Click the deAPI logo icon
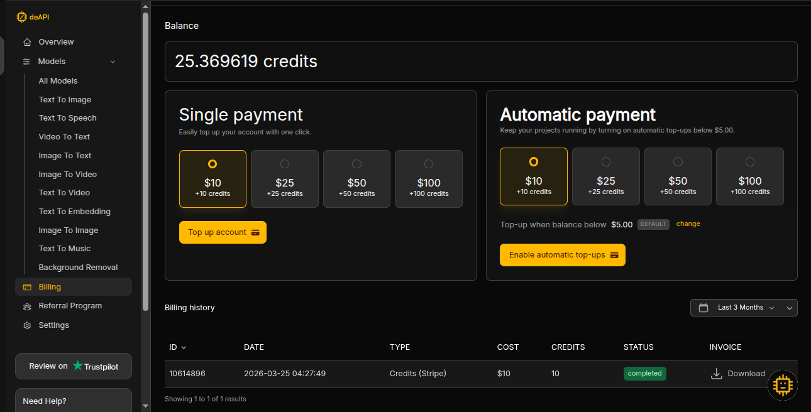The image size is (811, 412). [21, 17]
